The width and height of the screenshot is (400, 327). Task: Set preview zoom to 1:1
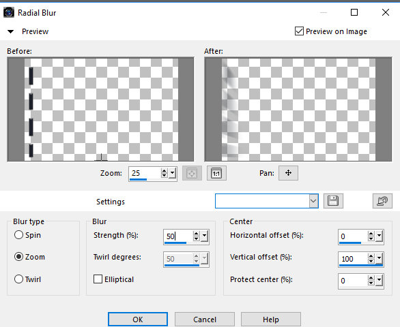point(216,174)
